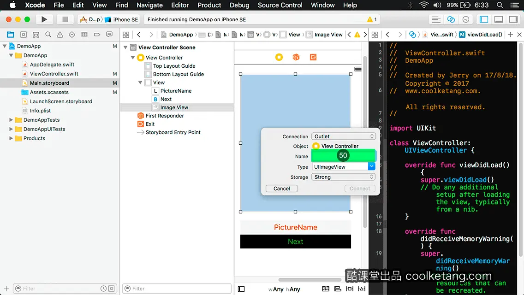
Task: Open the Connection type dropdown
Action: [x=344, y=136]
